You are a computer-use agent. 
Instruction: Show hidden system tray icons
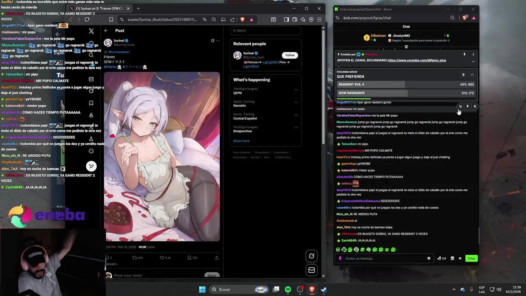(454, 289)
